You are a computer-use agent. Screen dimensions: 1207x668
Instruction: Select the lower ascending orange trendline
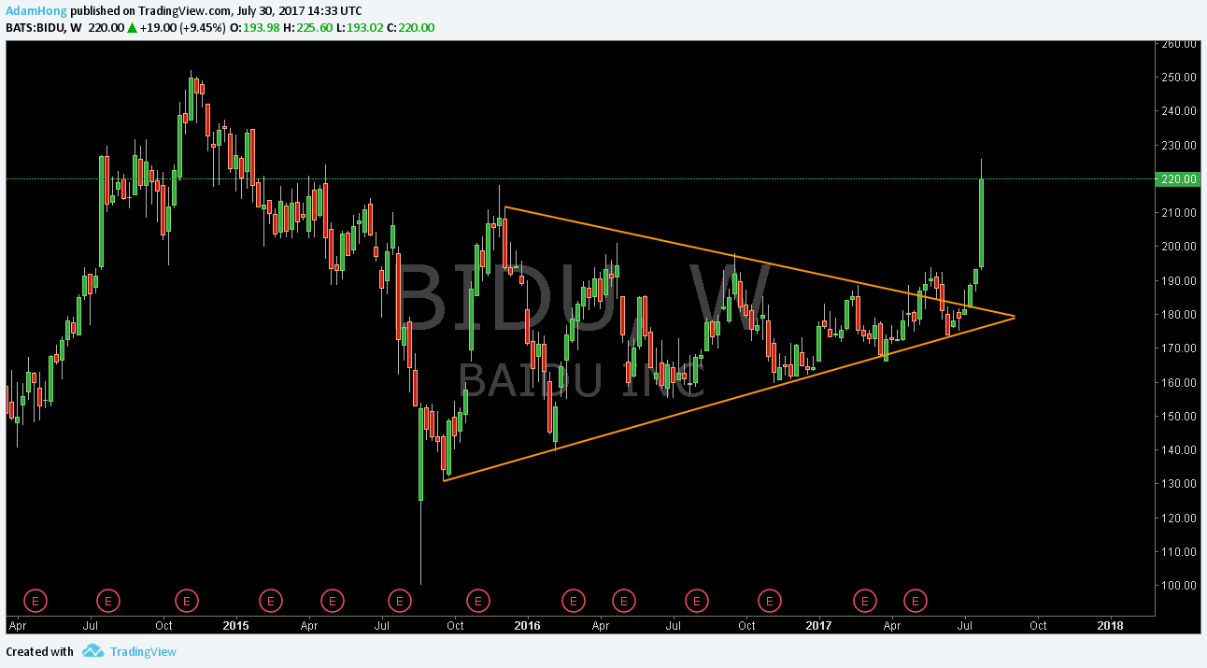[x=729, y=399]
